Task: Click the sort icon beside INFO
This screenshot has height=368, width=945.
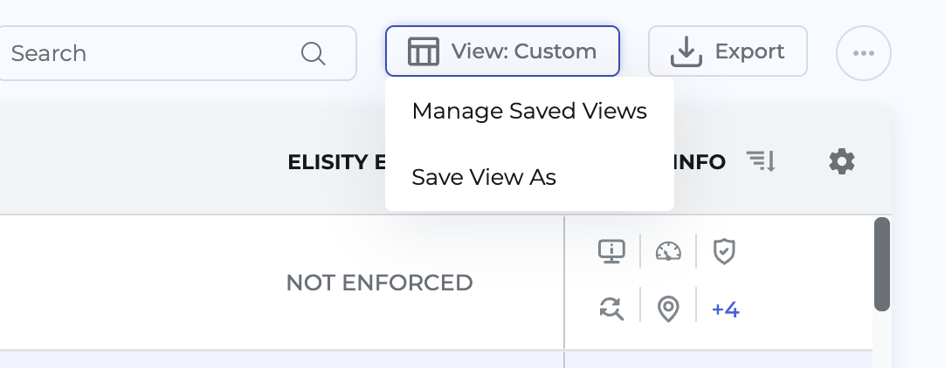Action: coord(761,161)
